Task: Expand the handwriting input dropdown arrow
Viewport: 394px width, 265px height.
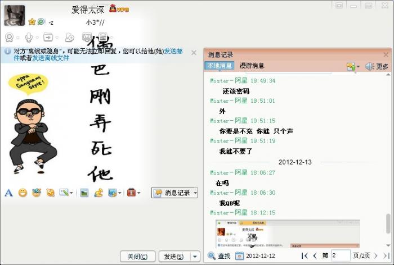Action: coord(71,193)
